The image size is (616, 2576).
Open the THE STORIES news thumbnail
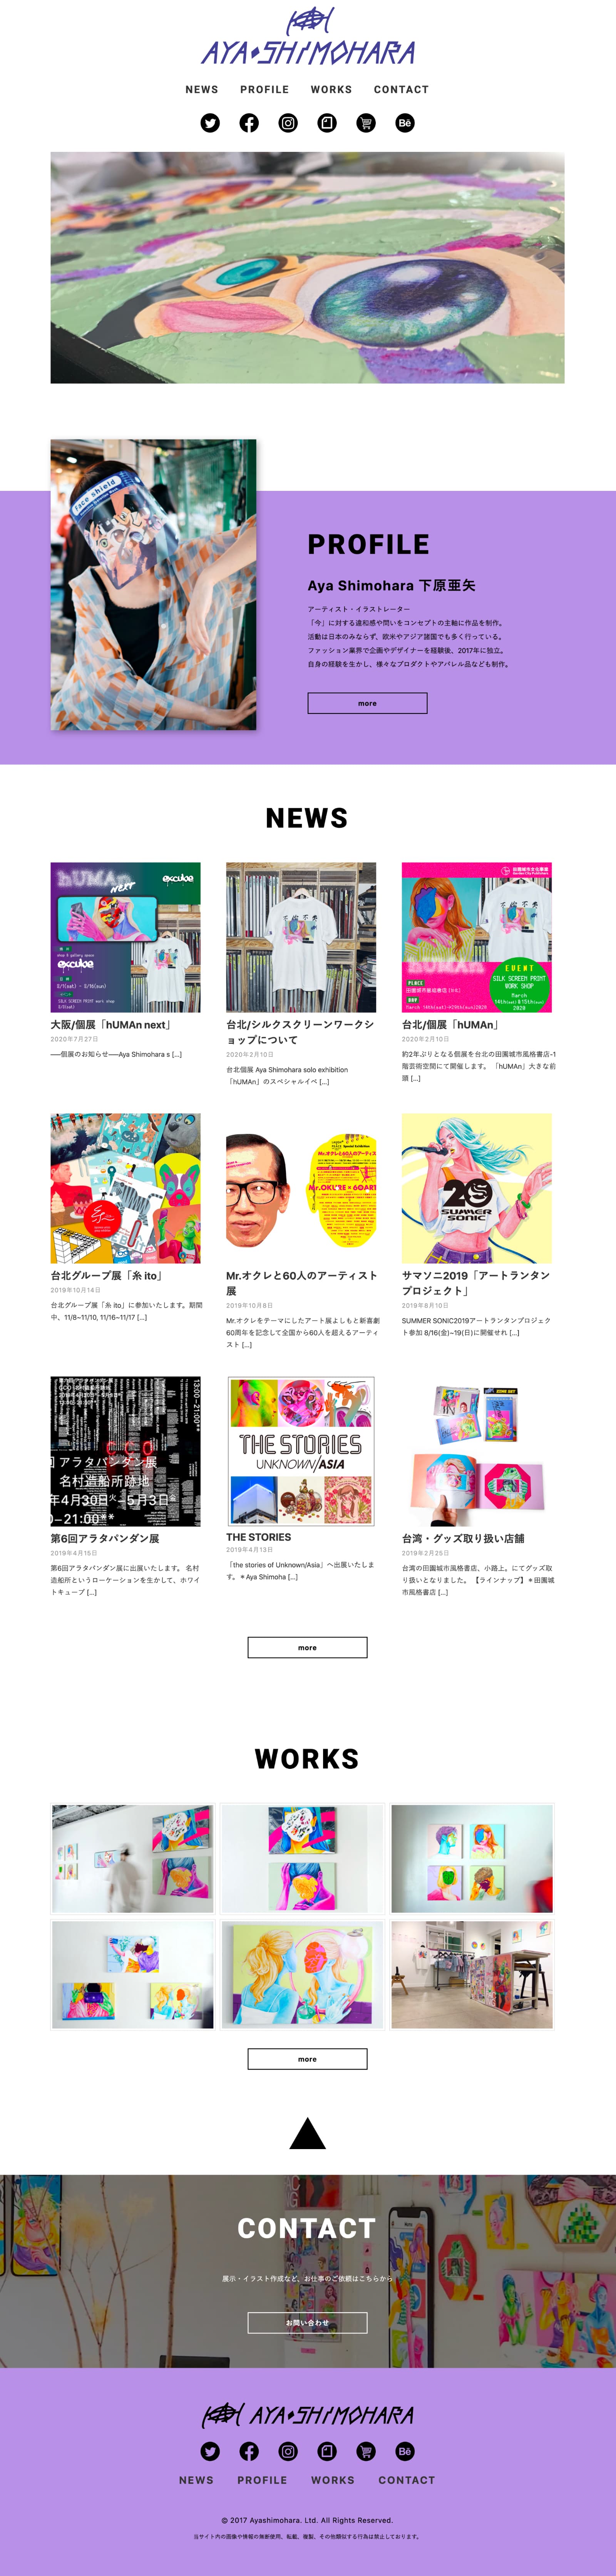(x=301, y=1451)
